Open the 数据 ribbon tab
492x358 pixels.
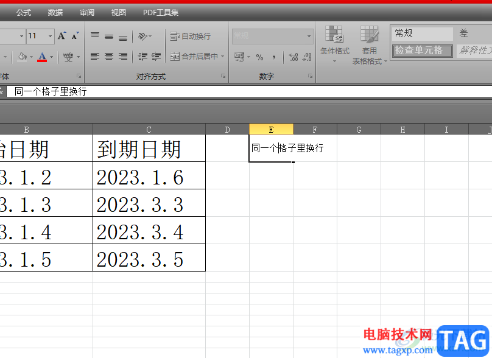coord(55,13)
